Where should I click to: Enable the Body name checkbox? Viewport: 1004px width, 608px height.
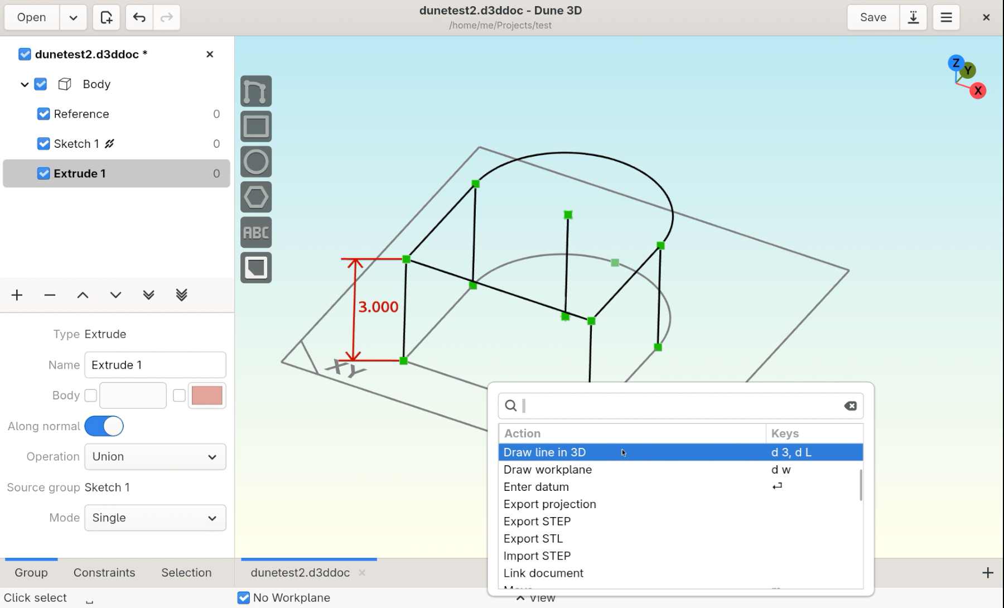point(90,395)
